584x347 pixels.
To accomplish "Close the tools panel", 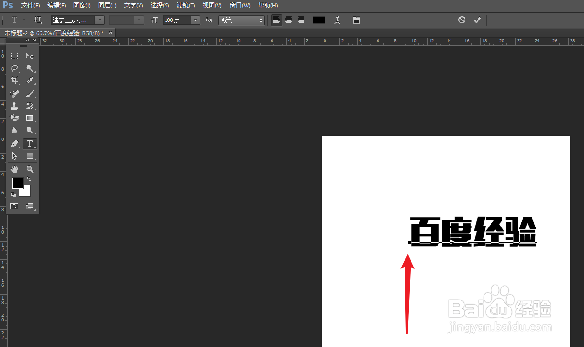I will coord(34,40).
